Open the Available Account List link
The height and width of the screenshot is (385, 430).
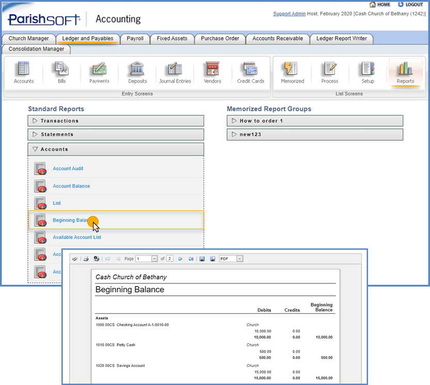pyautogui.click(x=77, y=237)
